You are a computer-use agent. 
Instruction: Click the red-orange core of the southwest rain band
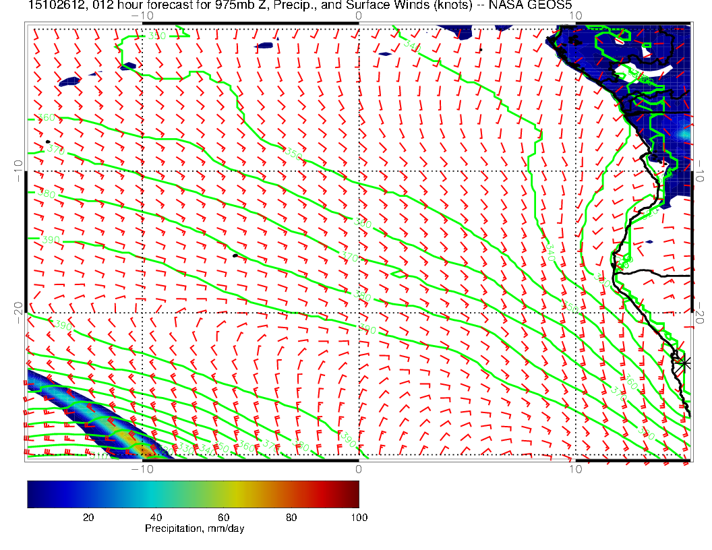pos(137,447)
